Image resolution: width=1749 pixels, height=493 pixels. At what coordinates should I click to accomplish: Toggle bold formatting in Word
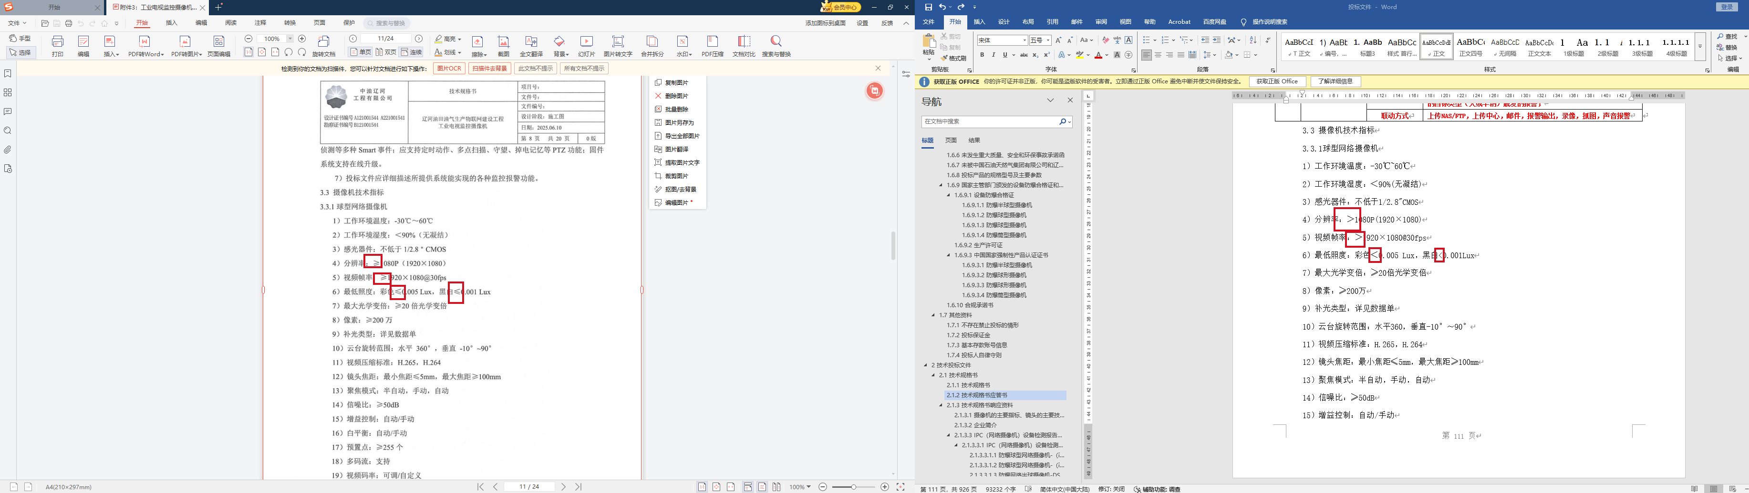pyautogui.click(x=983, y=55)
